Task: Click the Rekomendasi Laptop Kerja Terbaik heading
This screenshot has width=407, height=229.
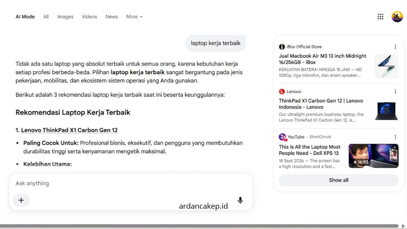Action: click(73, 113)
